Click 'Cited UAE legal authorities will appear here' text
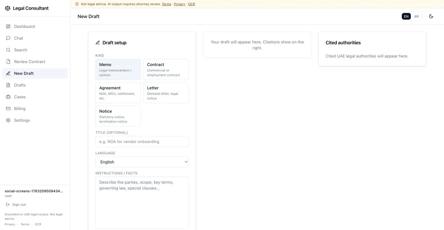The image size is (444, 230). [x=367, y=56]
